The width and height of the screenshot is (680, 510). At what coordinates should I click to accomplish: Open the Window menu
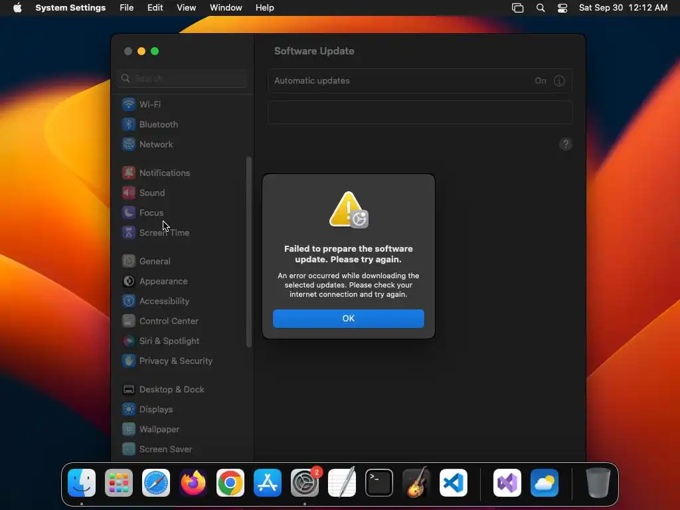[x=226, y=8]
